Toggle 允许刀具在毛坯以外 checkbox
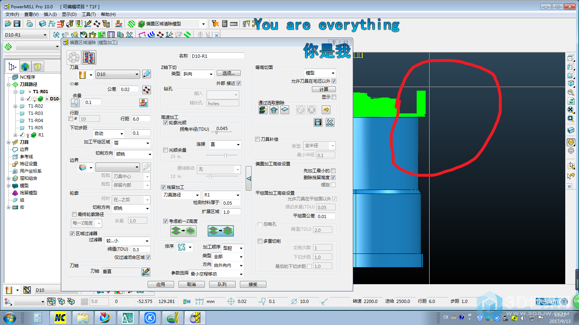This screenshot has width=579, height=325. (334, 81)
